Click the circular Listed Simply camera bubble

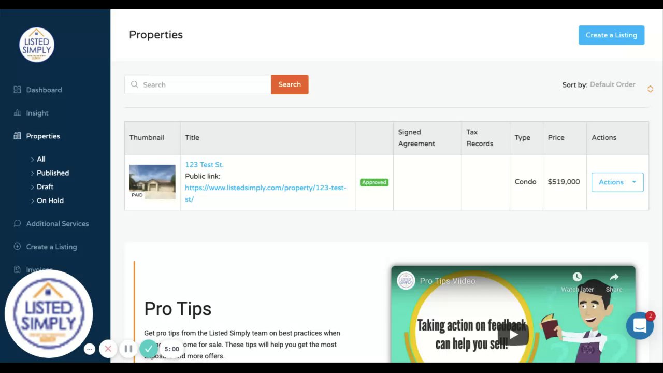tap(49, 313)
